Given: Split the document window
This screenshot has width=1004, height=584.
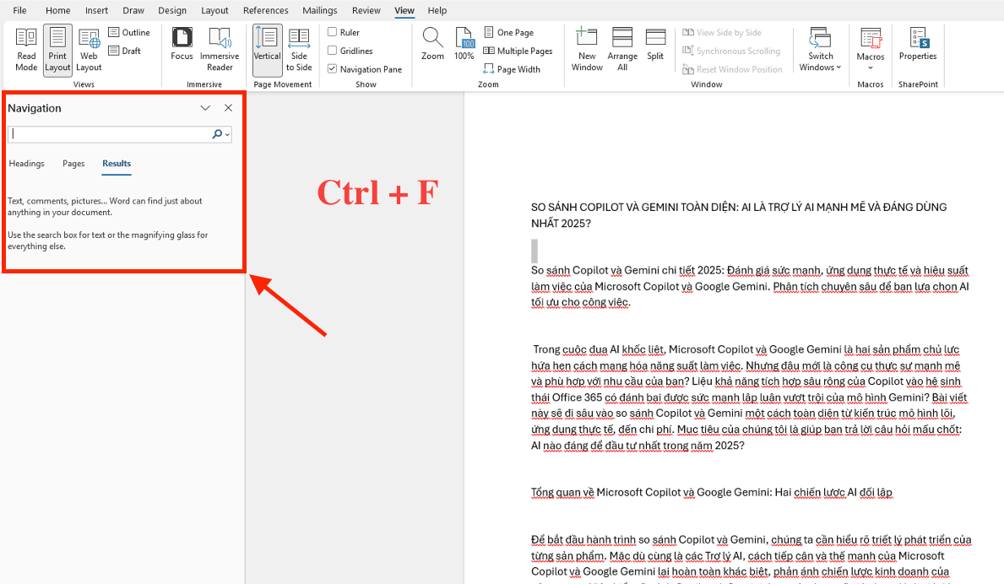Looking at the screenshot, I should [x=655, y=45].
